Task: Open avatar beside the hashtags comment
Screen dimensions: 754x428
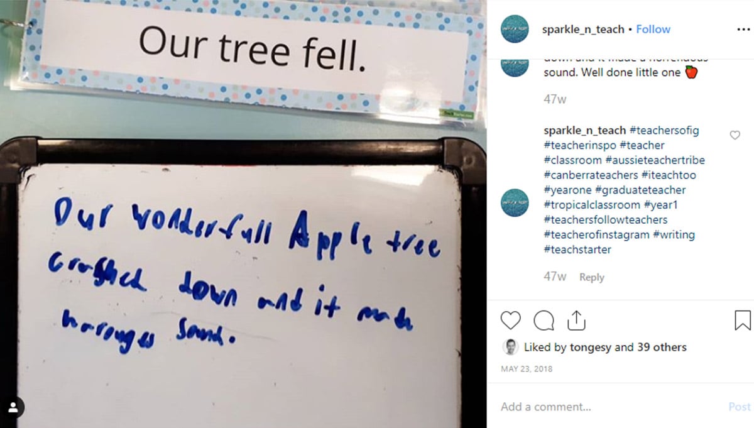Action: pyautogui.click(x=515, y=203)
